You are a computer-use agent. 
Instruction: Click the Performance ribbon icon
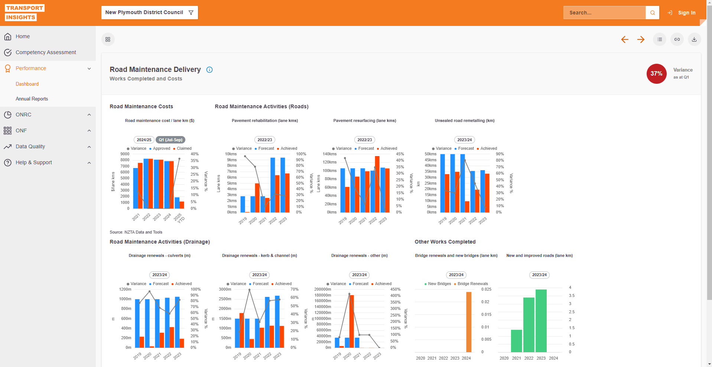(x=8, y=68)
